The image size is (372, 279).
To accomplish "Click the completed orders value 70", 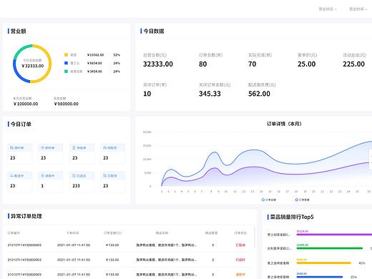I will coord(253,64).
